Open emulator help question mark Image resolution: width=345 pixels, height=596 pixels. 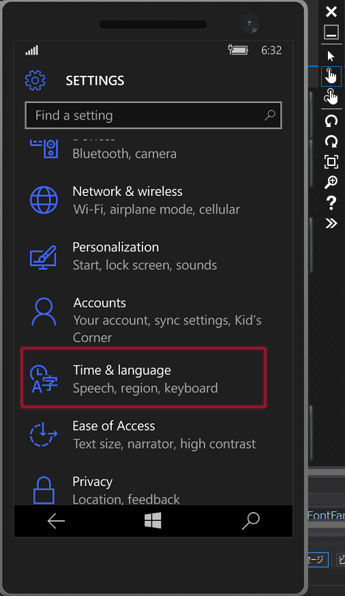(x=331, y=203)
